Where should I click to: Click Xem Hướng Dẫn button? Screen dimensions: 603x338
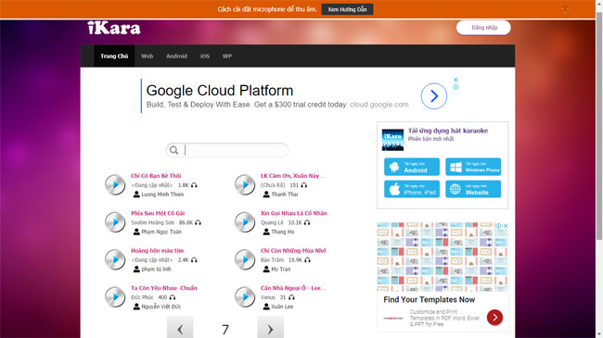click(x=347, y=9)
